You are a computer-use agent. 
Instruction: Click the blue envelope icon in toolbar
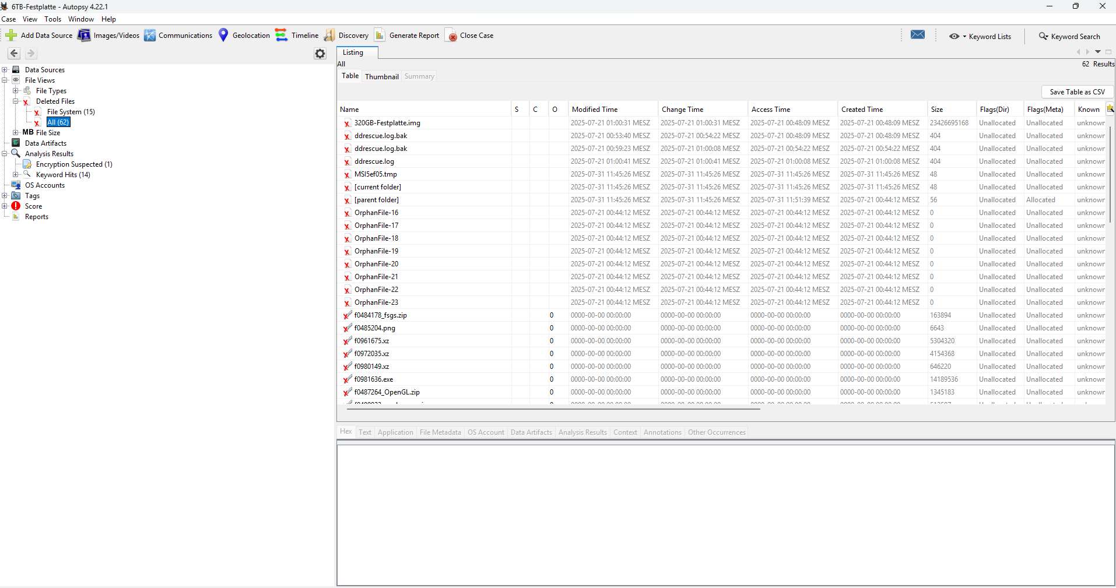[x=918, y=35]
